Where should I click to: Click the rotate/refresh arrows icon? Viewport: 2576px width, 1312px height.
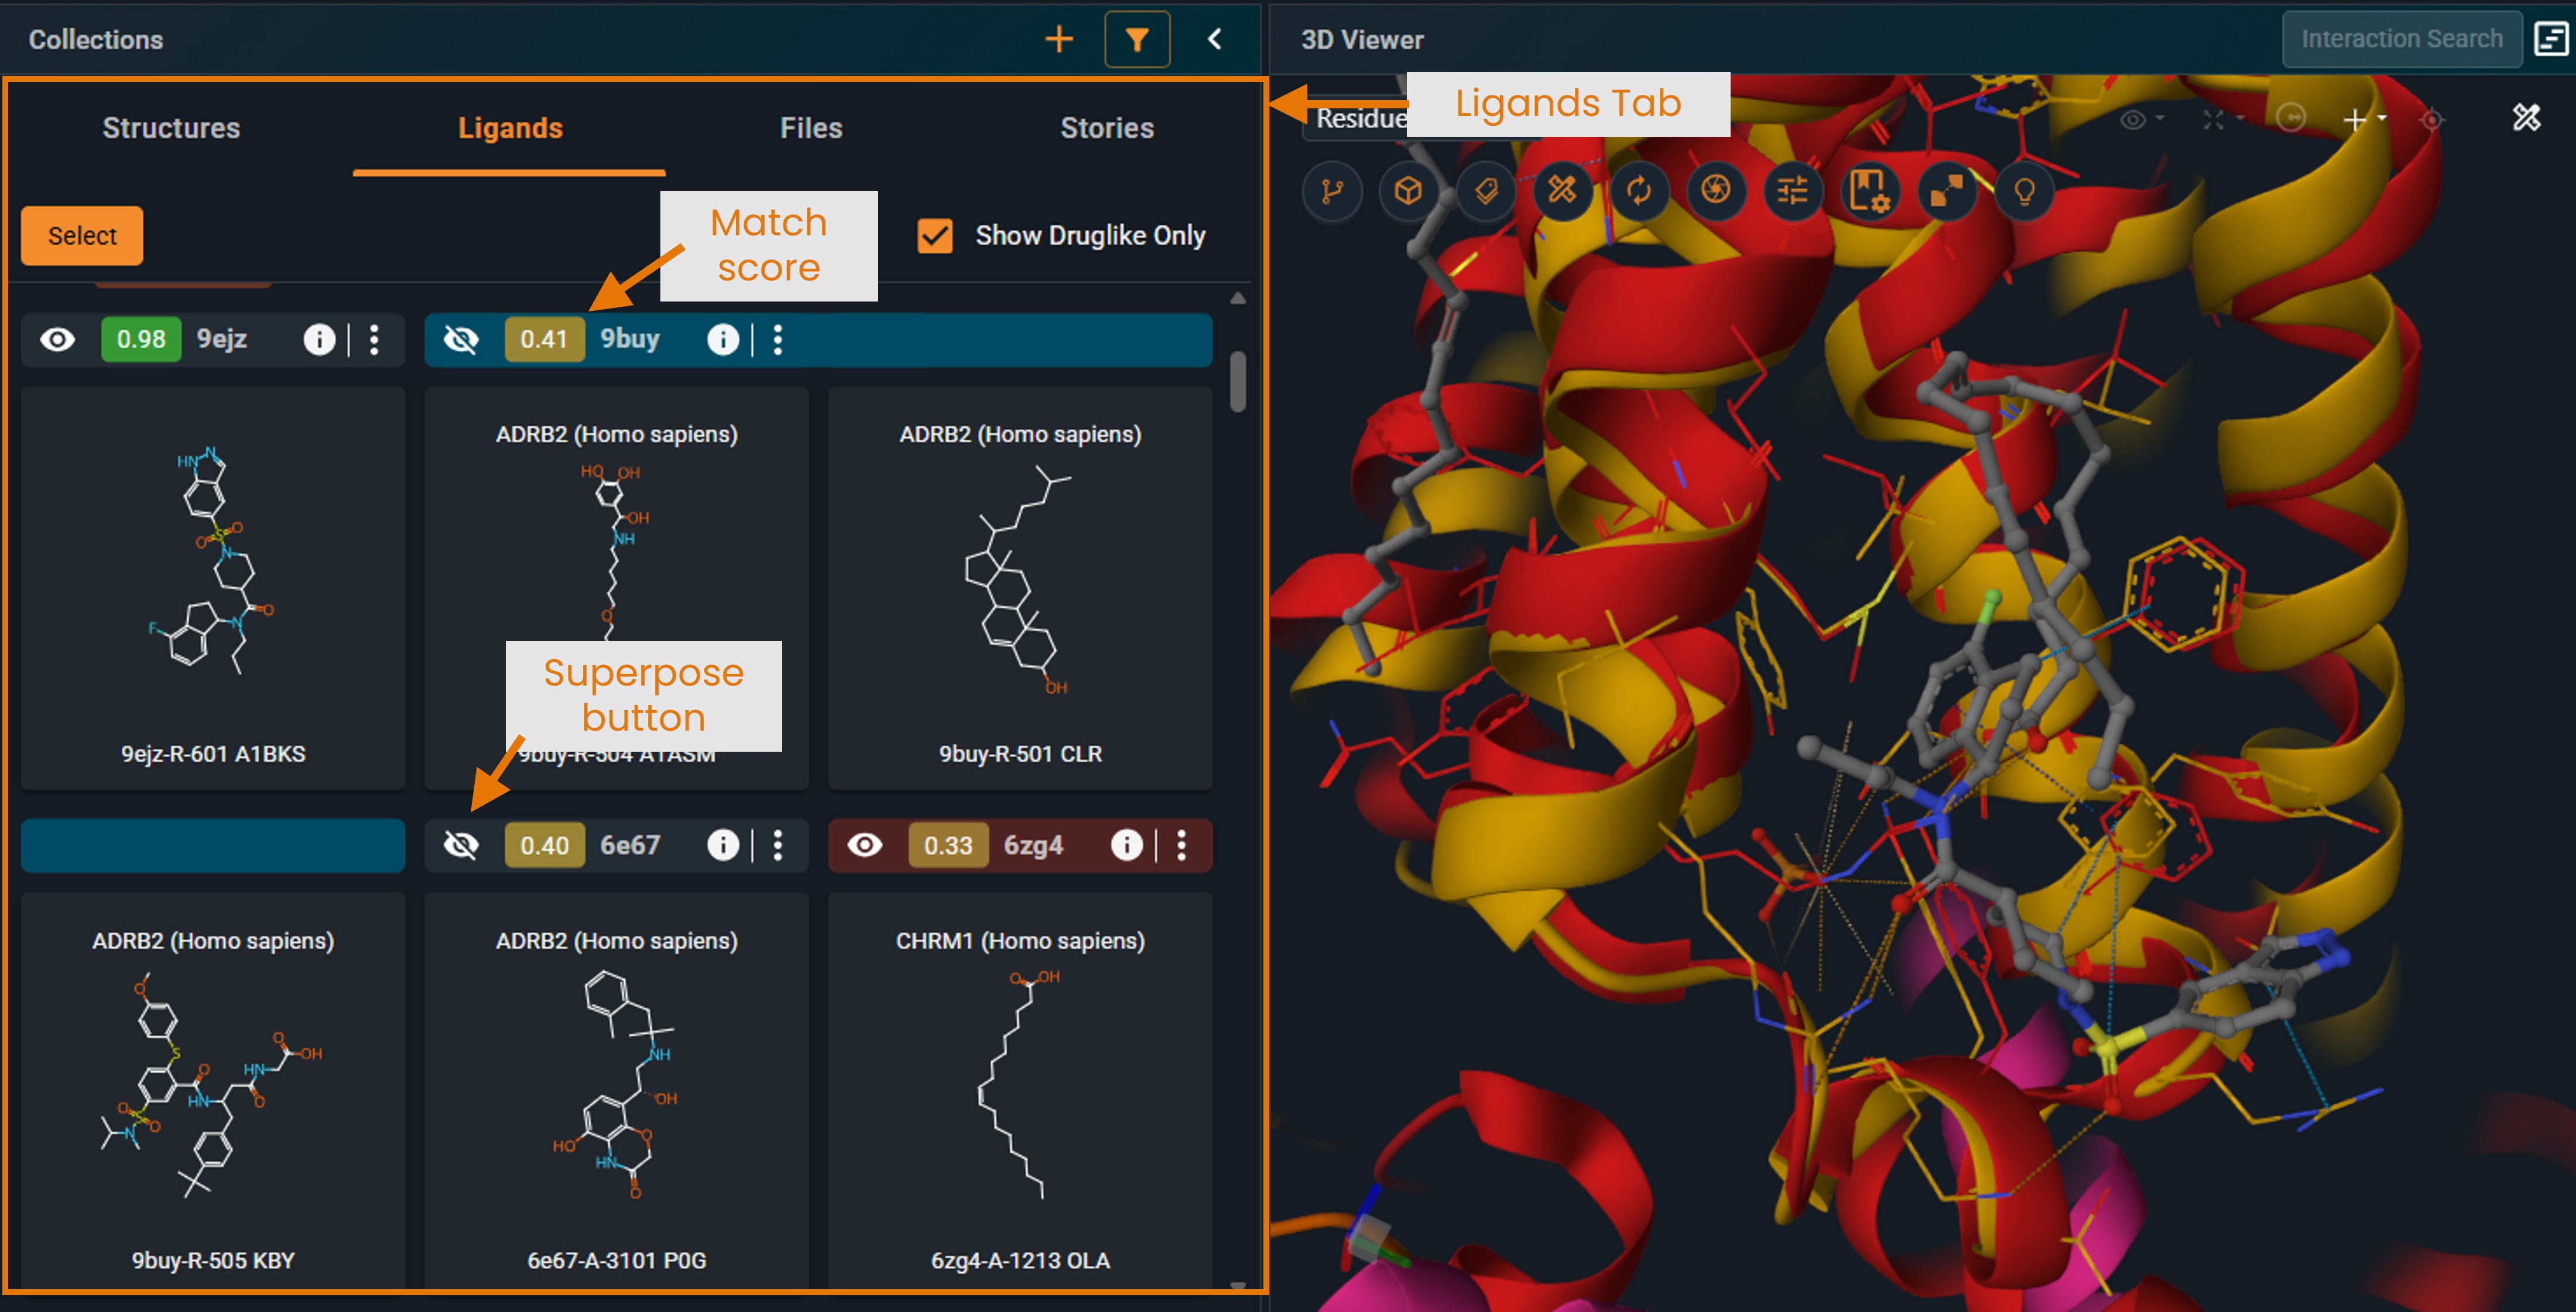[1638, 190]
